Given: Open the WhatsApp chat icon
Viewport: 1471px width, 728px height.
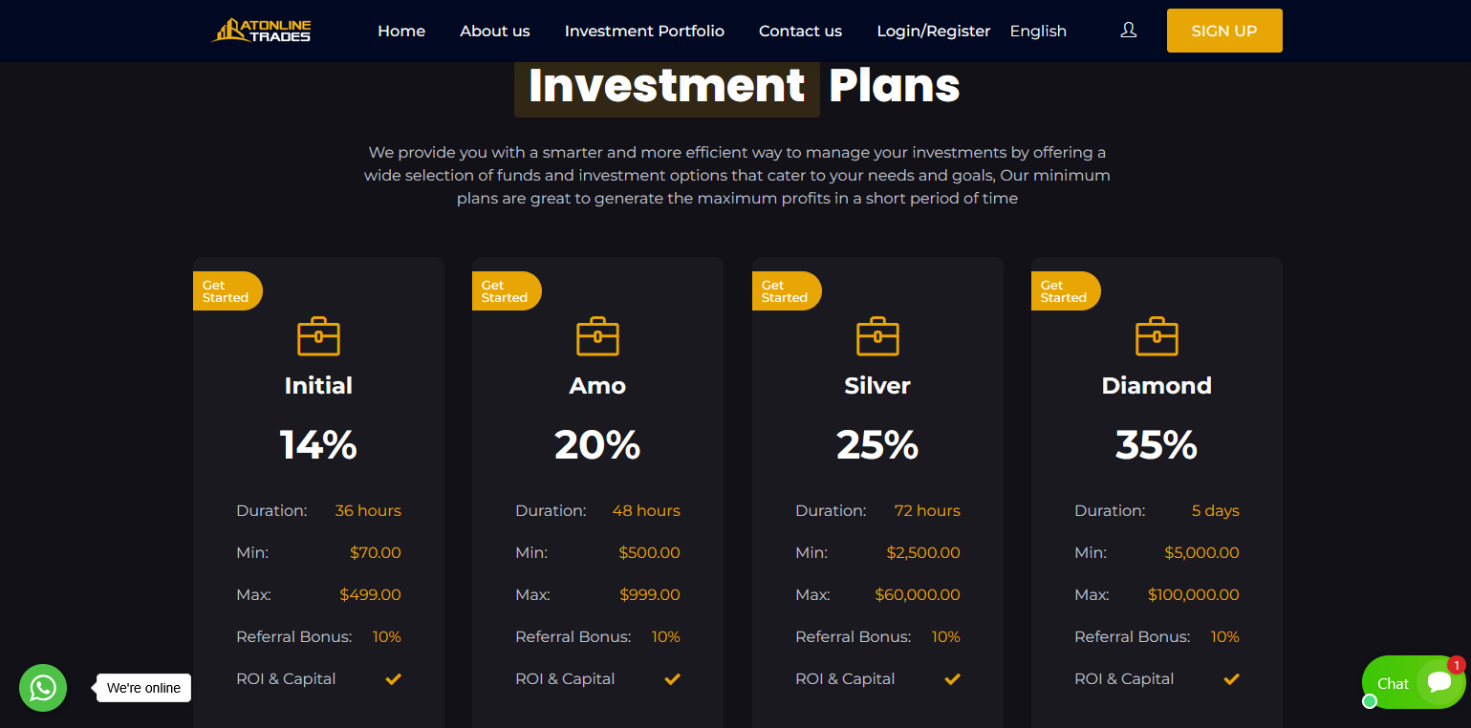Looking at the screenshot, I should (x=43, y=688).
